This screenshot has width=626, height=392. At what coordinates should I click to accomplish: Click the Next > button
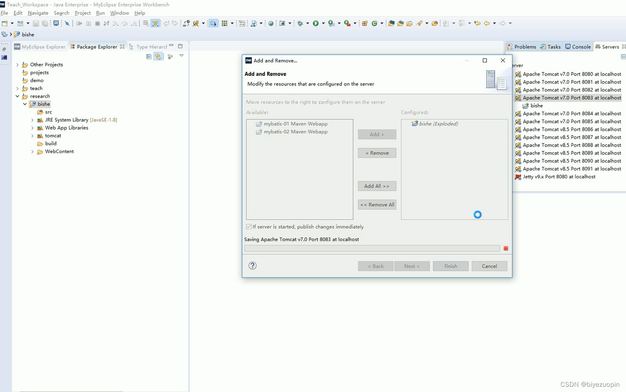point(412,266)
